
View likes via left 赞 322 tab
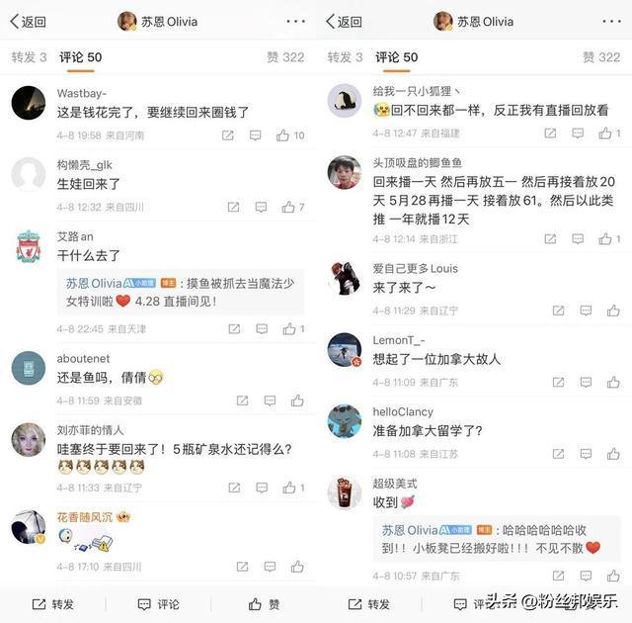(x=285, y=57)
